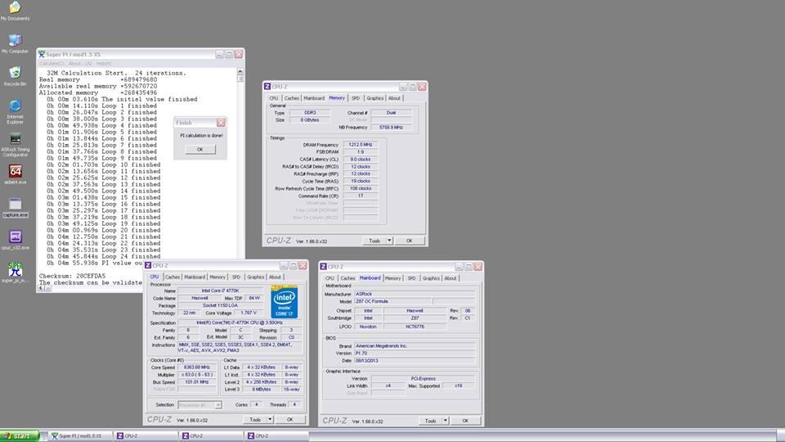The width and height of the screenshot is (785, 442).
Task: Click Tools in the Mainboard CPU-Z window
Action: pyautogui.click(x=430, y=421)
